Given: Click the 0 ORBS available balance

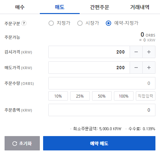Looking at the screenshot, I should click(x=148, y=35).
